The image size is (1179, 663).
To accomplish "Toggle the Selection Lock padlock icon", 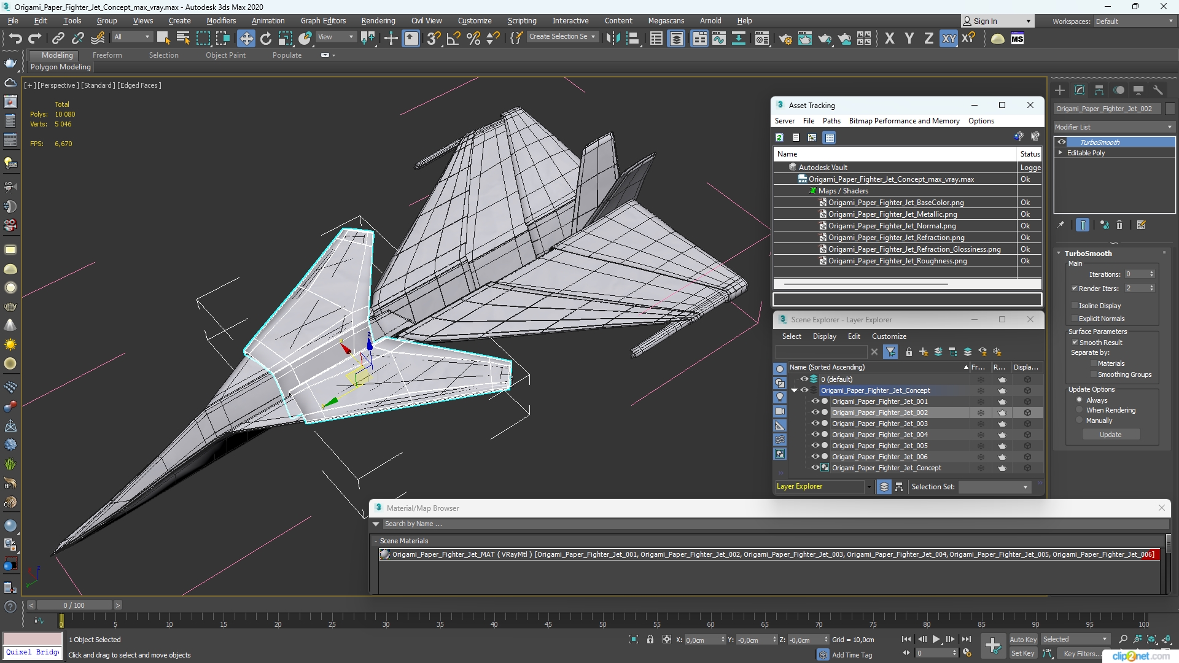I will point(650,640).
